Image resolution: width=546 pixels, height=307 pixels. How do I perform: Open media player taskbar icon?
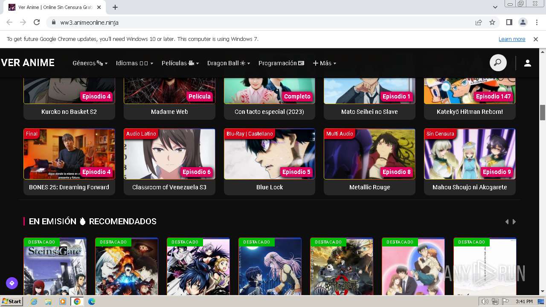point(63,301)
